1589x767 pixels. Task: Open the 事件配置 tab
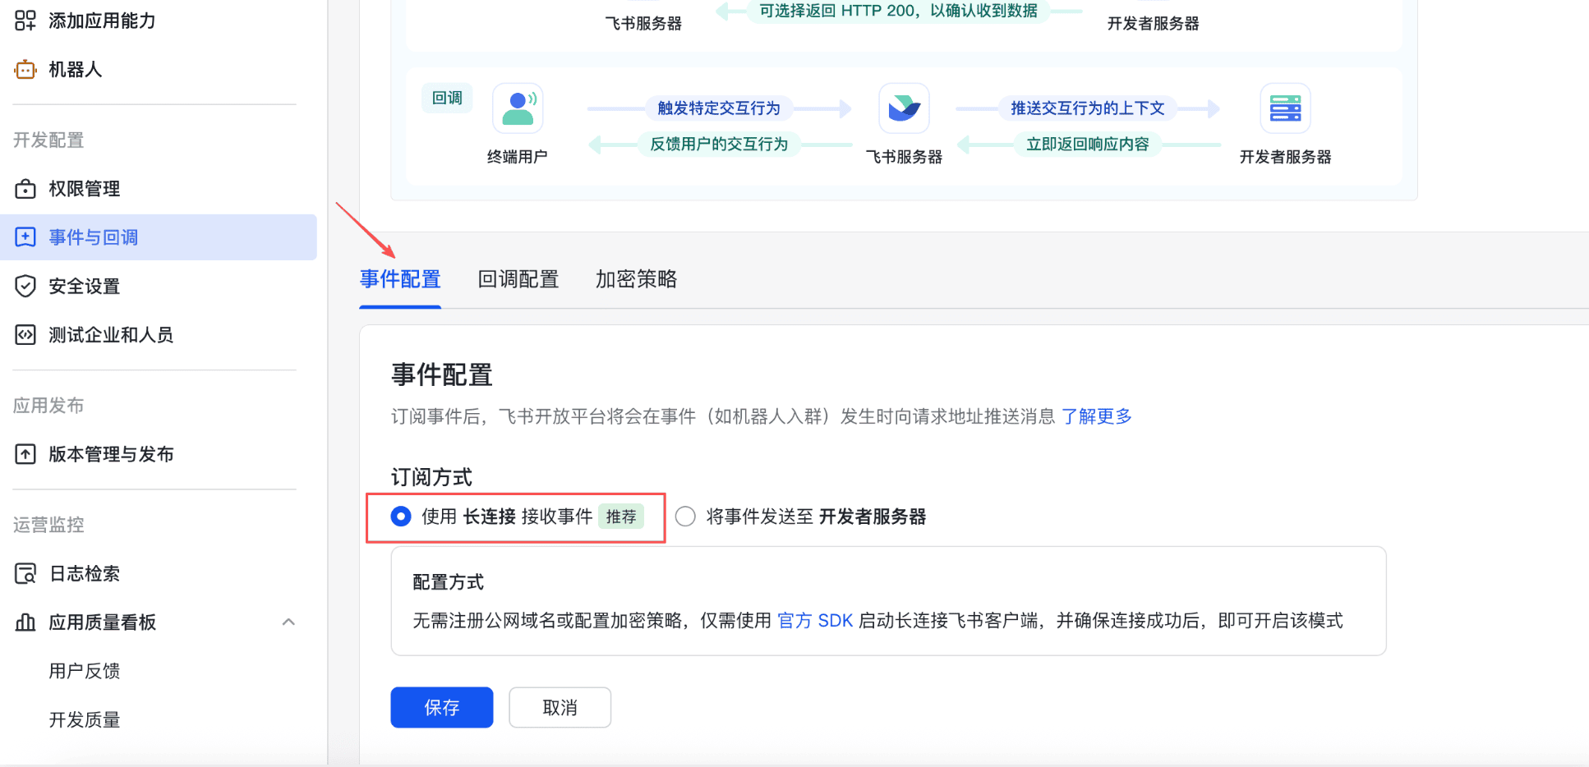(x=400, y=280)
